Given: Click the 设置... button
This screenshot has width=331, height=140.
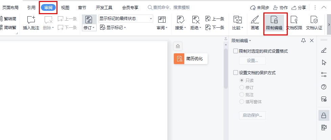Looking at the screenshot, I should coord(252,61).
